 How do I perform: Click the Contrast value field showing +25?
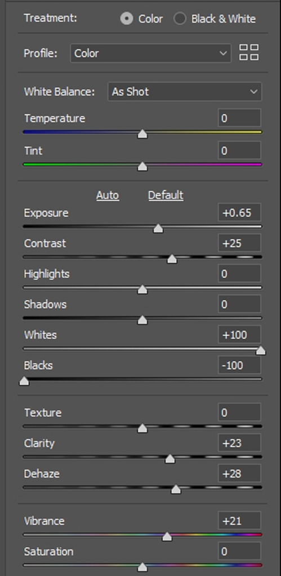[239, 243]
